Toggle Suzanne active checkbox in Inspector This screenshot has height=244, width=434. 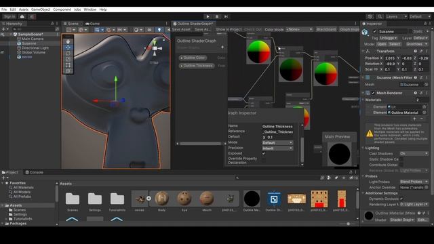coord(374,32)
